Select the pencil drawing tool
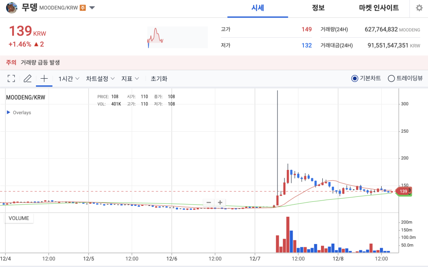 click(x=28, y=78)
